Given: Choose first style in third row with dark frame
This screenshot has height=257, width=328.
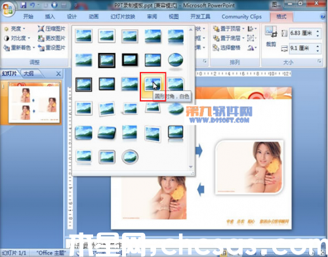Looking at the screenshot, I should click(x=84, y=85).
